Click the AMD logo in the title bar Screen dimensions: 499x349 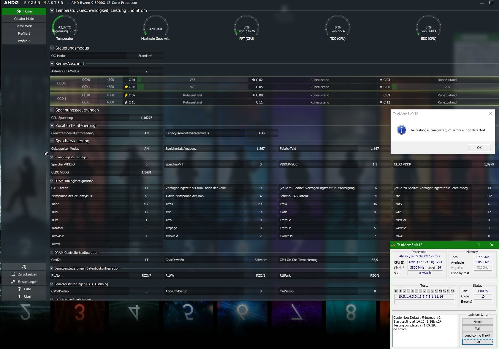[x=11, y=3]
